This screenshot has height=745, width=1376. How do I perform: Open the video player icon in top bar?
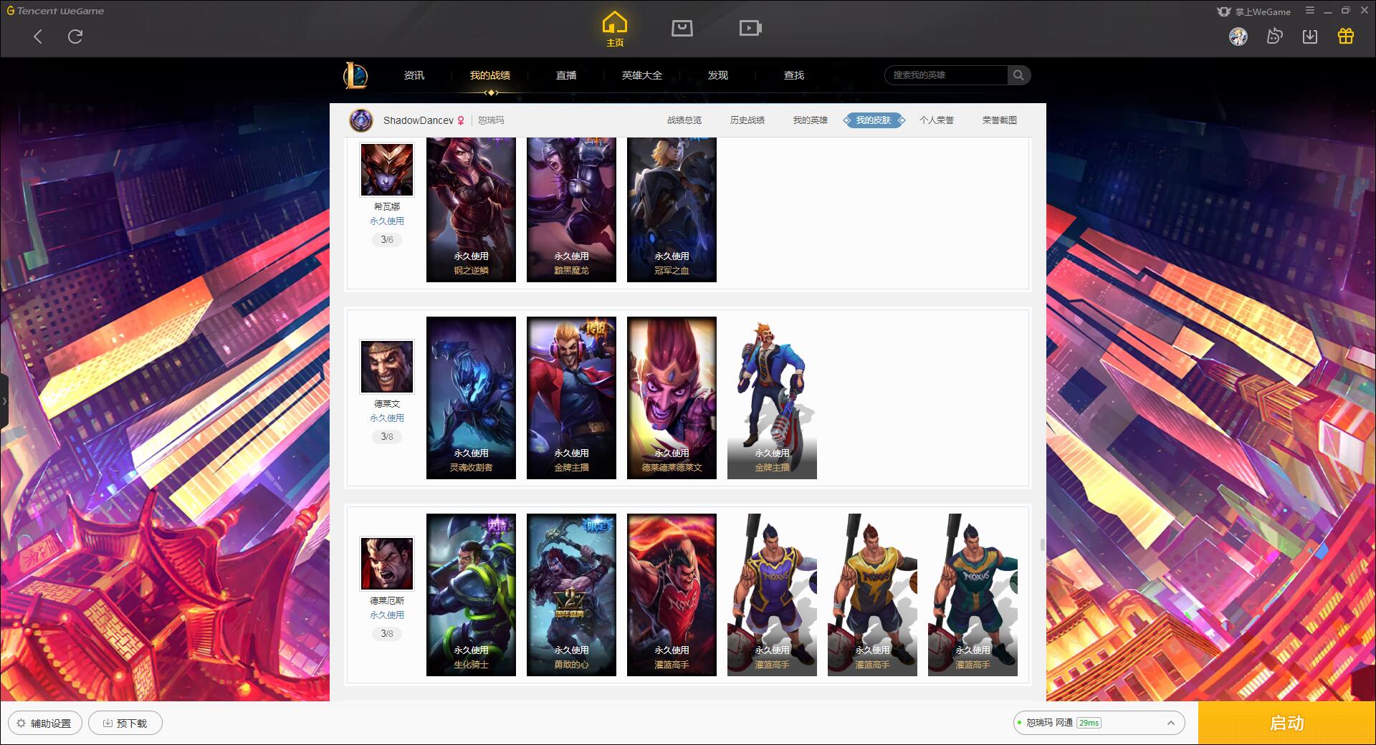tap(750, 29)
